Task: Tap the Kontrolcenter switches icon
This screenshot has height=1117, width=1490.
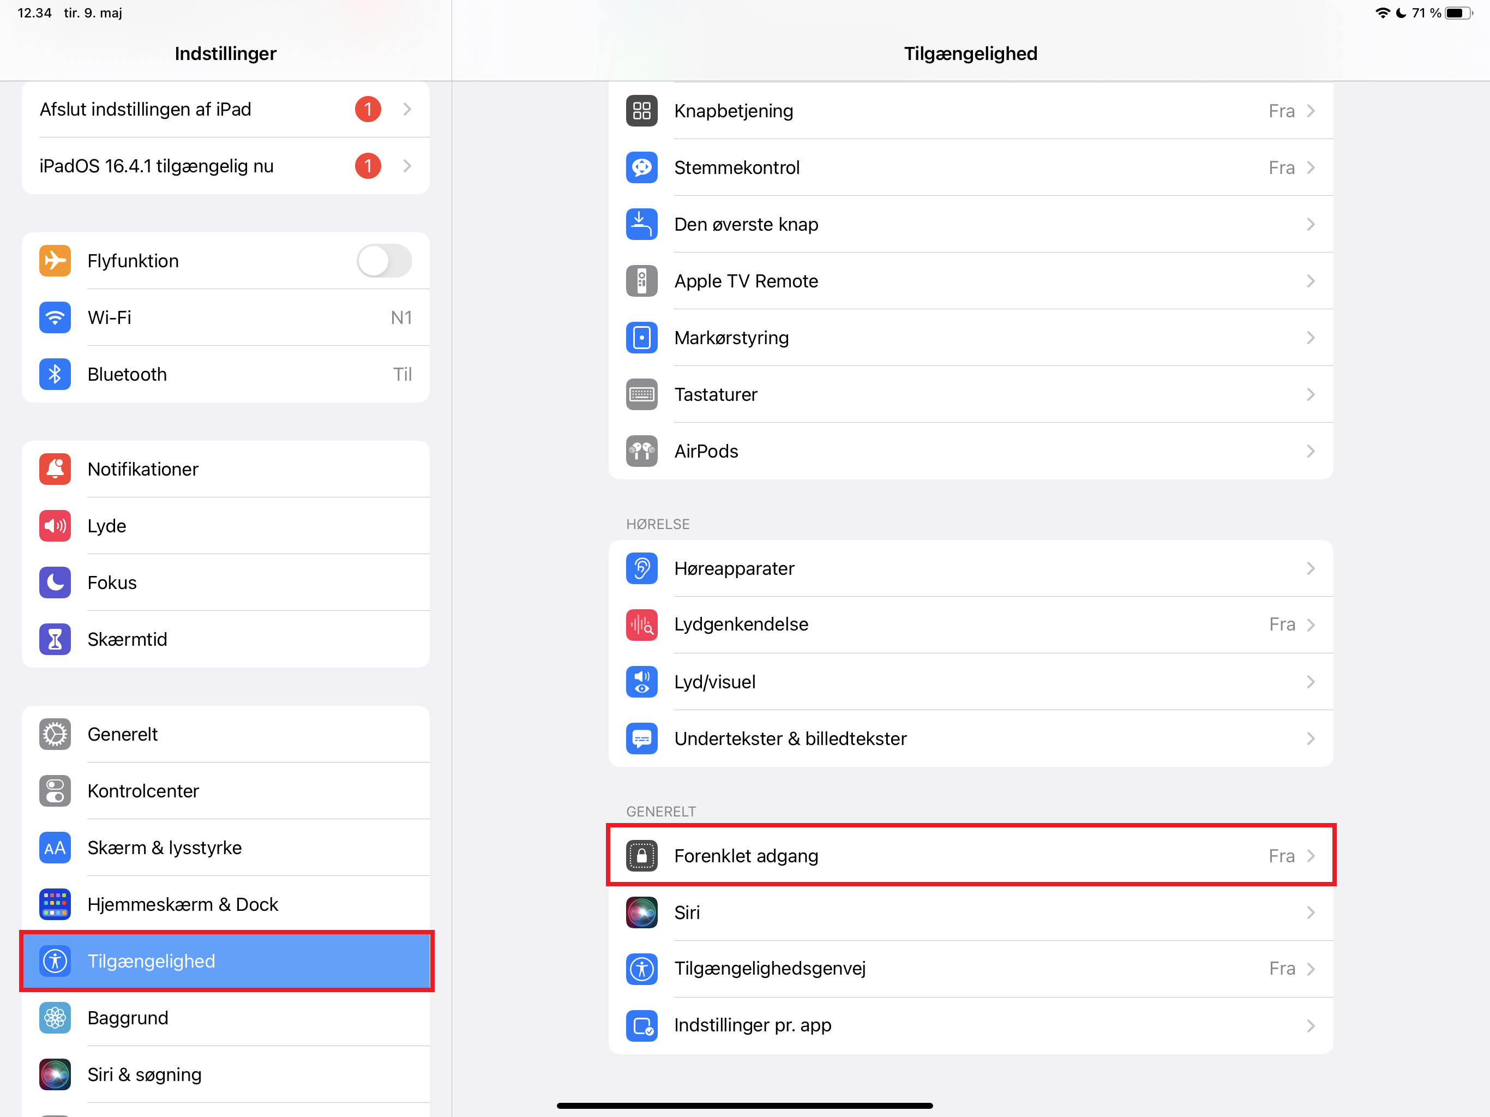Action: pos(55,790)
